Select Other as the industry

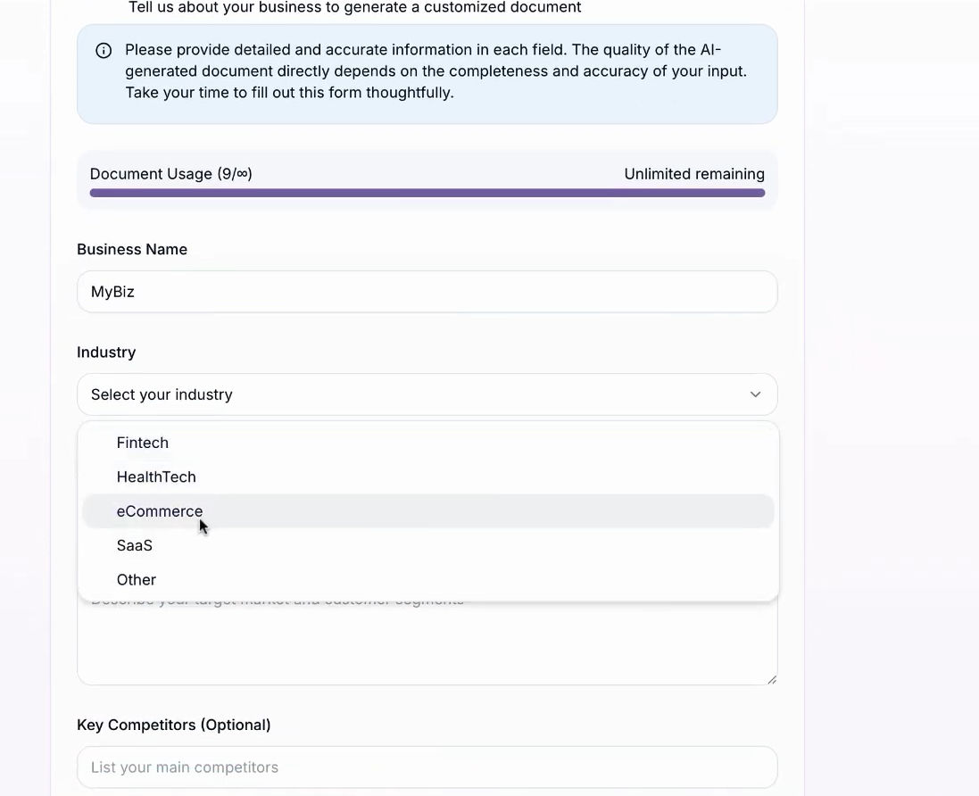136,579
